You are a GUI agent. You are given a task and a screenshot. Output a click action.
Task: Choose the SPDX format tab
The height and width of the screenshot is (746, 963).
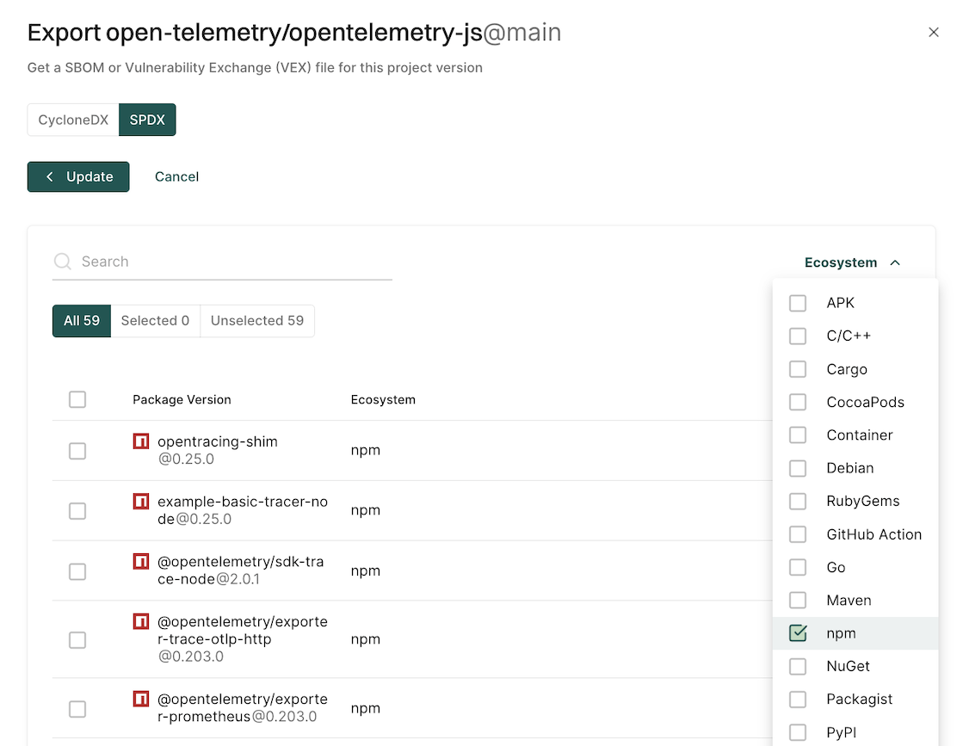pos(147,120)
